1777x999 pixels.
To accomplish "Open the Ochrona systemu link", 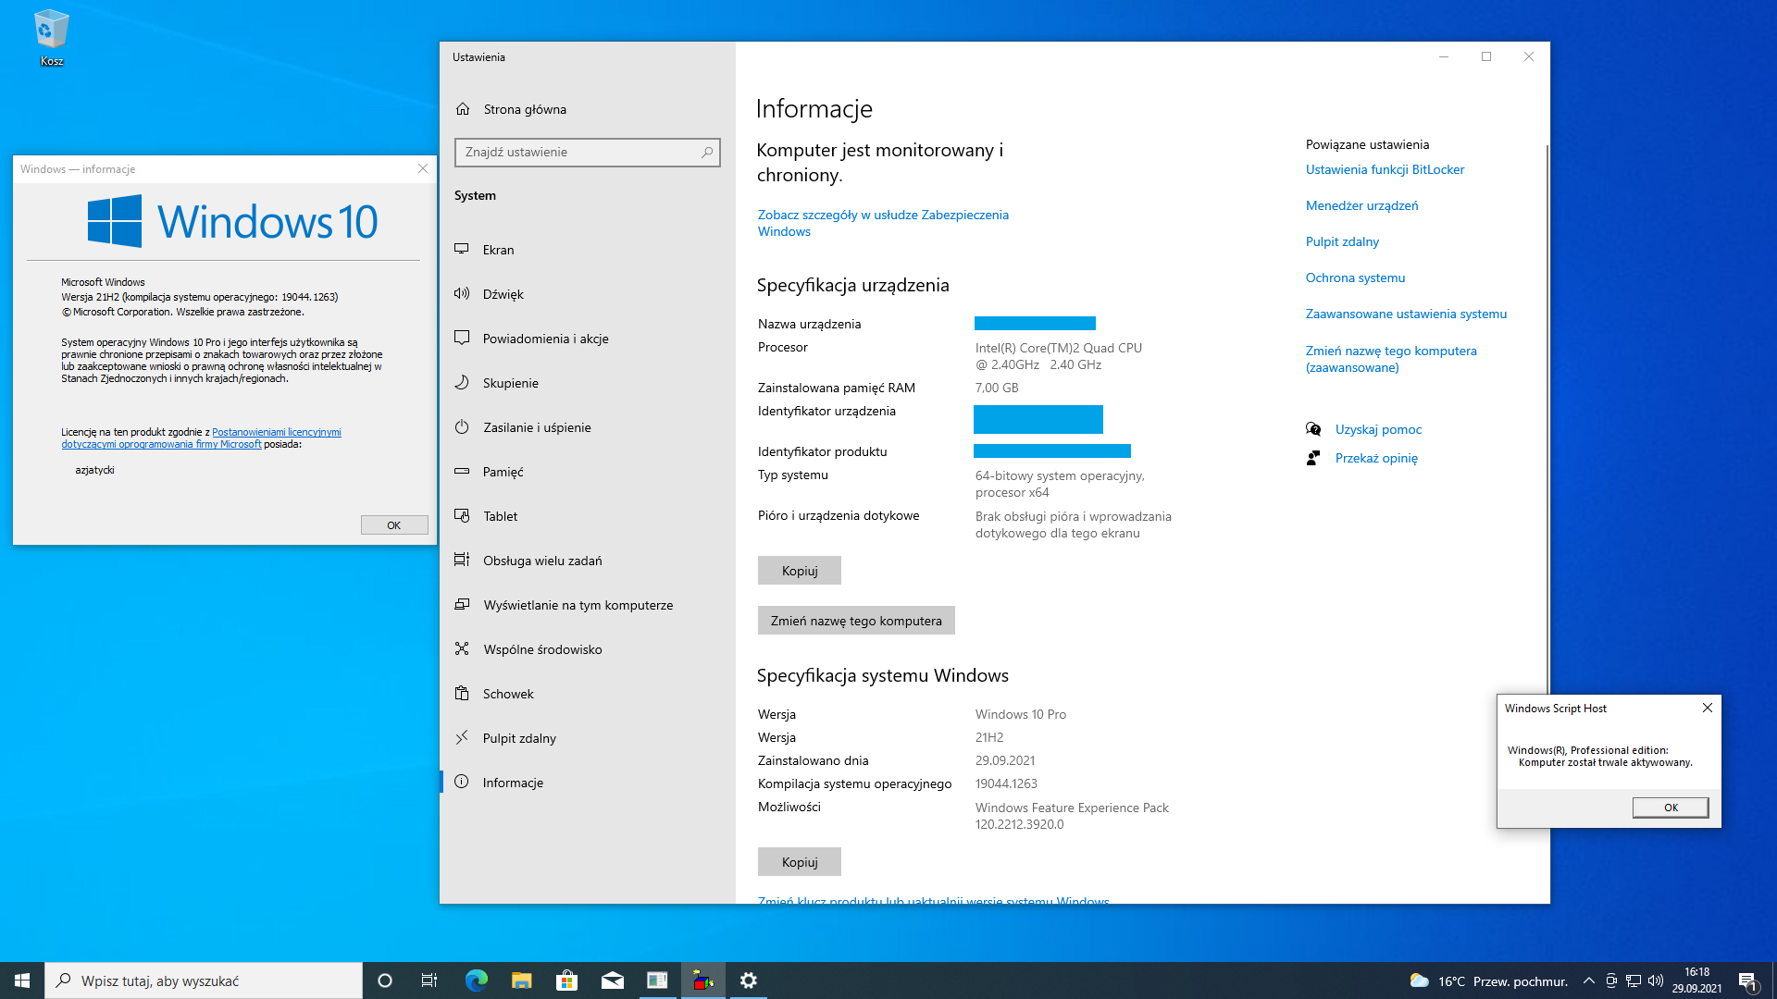I will [1355, 277].
